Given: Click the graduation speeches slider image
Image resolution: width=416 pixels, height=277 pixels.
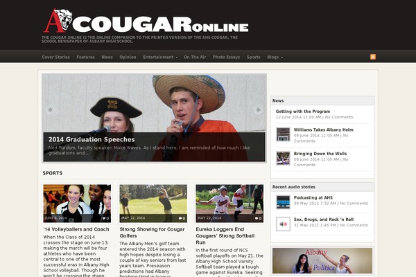Looking at the screenshot, I should click(x=154, y=118).
